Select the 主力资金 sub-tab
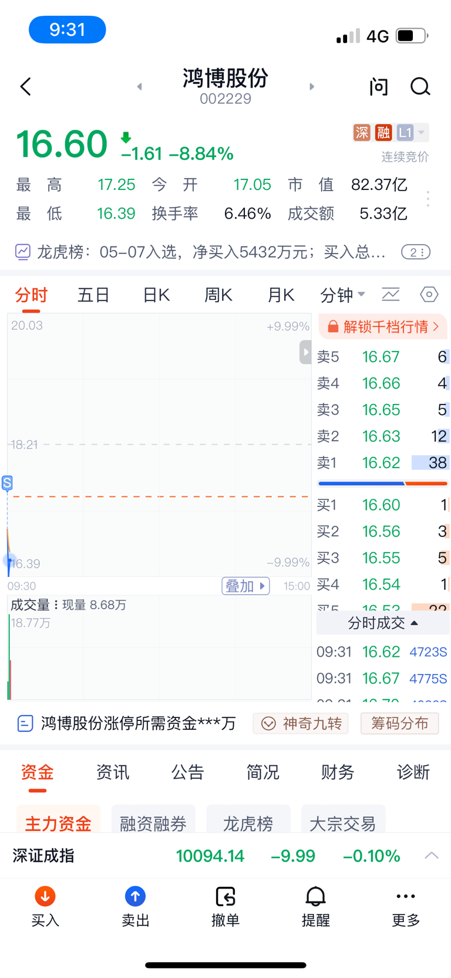The height and width of the screenshot is (978, 451). tap(58, 820)
